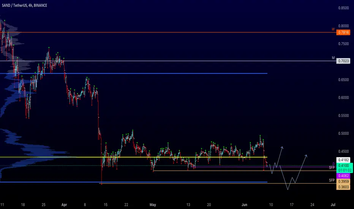Click the orange W level label
This screenshot has width=354, height=209.
point(333,29)
